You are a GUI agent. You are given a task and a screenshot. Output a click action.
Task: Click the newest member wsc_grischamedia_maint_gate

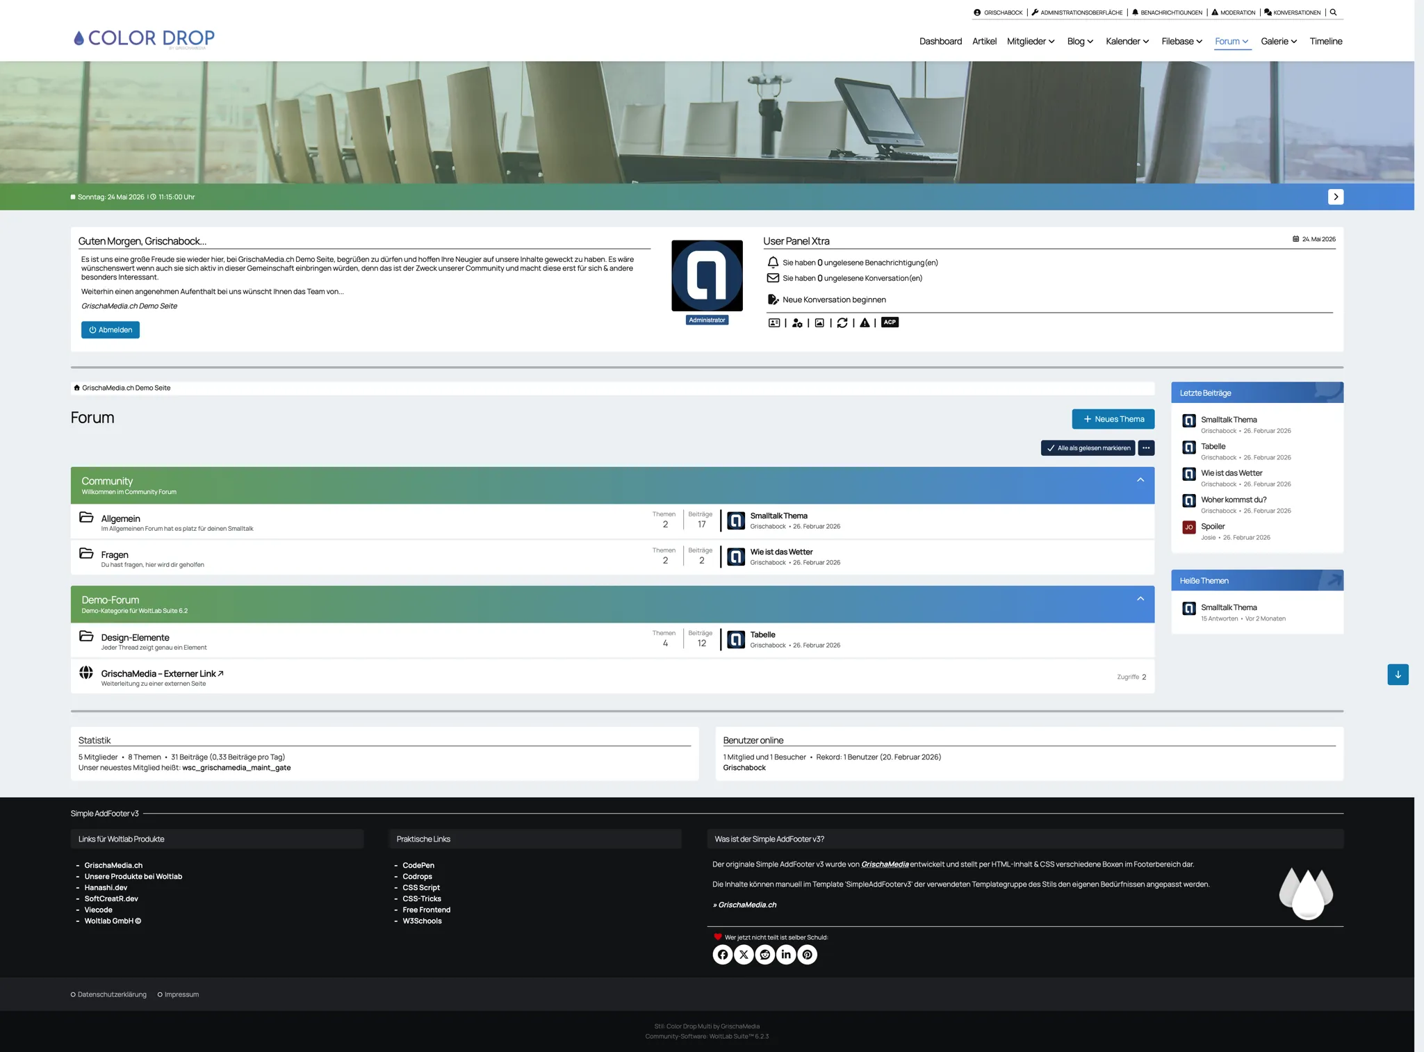coord(236,768)
